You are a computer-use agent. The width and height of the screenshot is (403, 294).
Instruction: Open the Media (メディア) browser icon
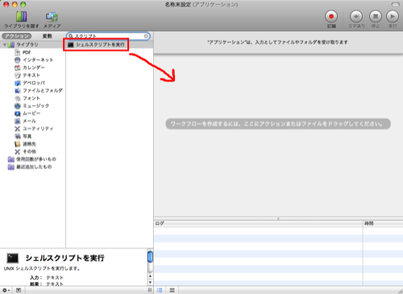[x=52, y=17]
